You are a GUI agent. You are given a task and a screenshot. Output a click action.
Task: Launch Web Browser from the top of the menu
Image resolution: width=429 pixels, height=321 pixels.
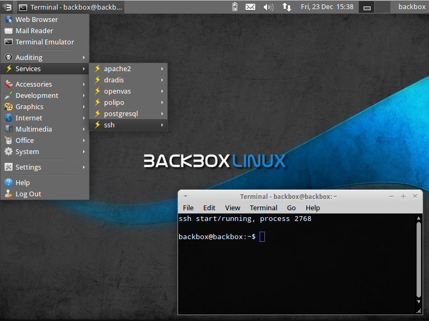[x=34, y=19]
